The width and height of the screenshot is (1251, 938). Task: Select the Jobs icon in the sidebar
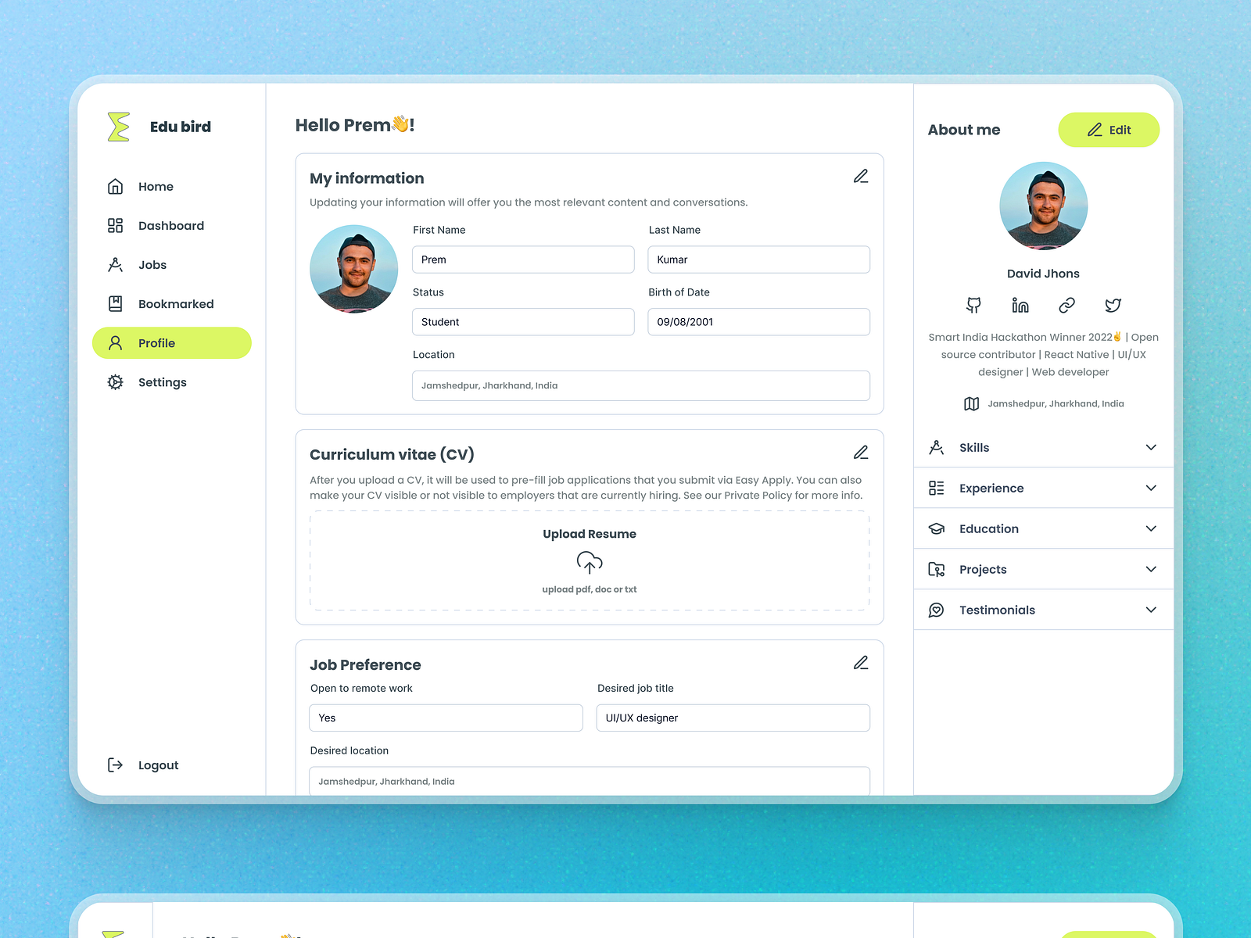(115, 264)
